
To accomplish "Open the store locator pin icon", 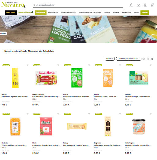I will coord(145,5).
